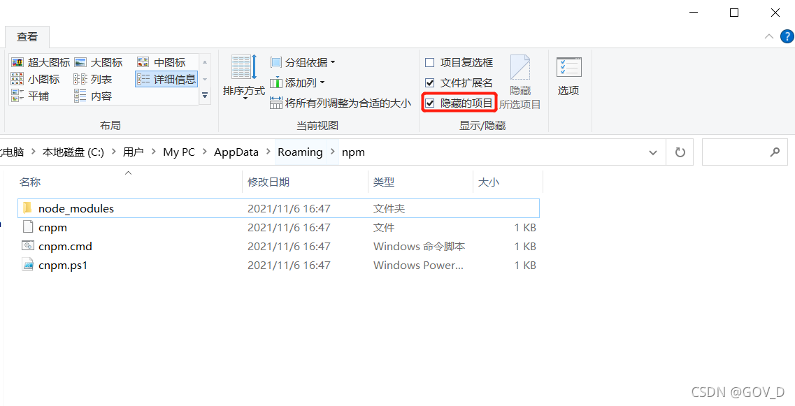Open address bar history dropdown

(x=654, y=152)
